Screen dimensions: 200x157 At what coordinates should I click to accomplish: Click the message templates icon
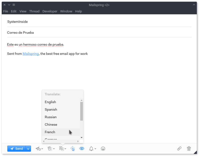(x=49, y=149)
